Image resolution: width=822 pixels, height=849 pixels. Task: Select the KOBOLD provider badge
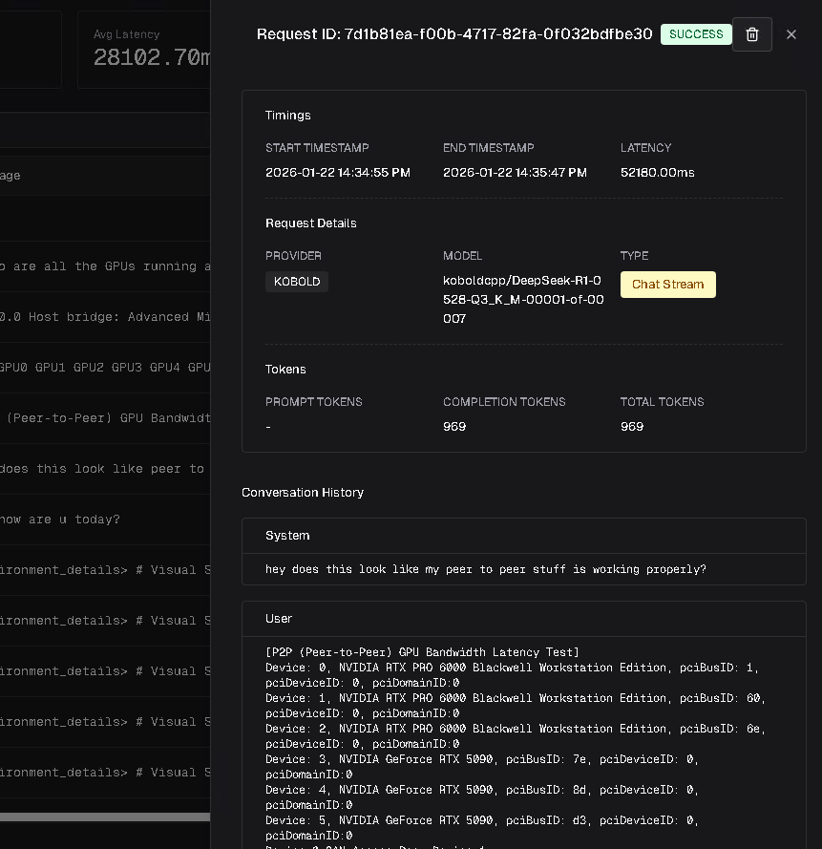297,282
